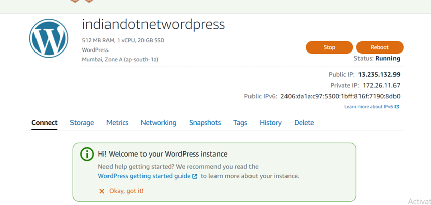This screenshot has height=205, width=431.
Task: Open the Tags tab
Action: 240,123
